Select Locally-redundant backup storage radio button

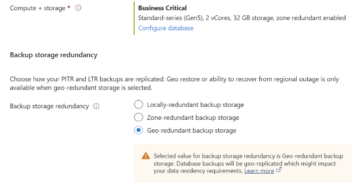[x=139, y=104]
